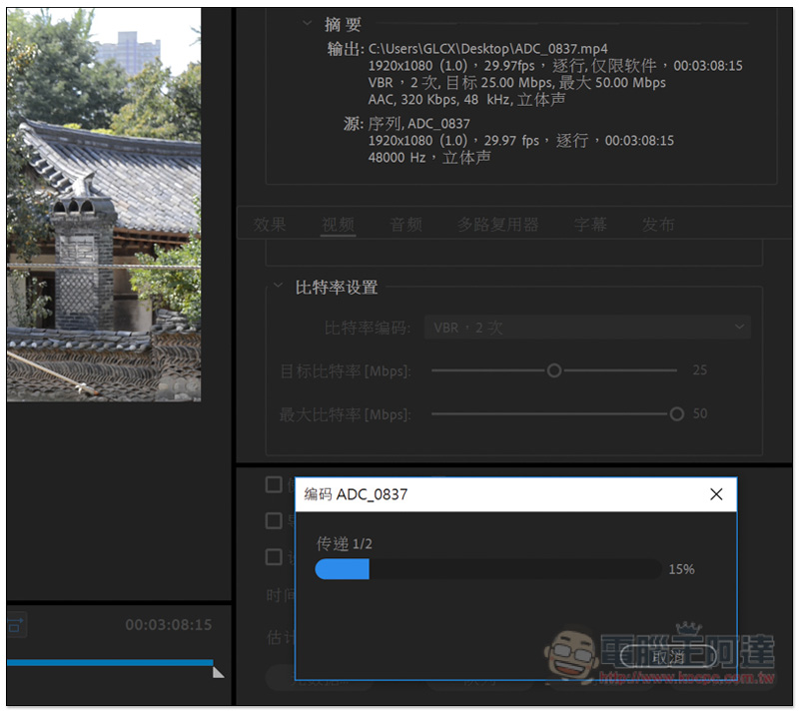799x714 pixels.
Task: Toggle the second checkbox left of dialog
Action: point(274,521)
